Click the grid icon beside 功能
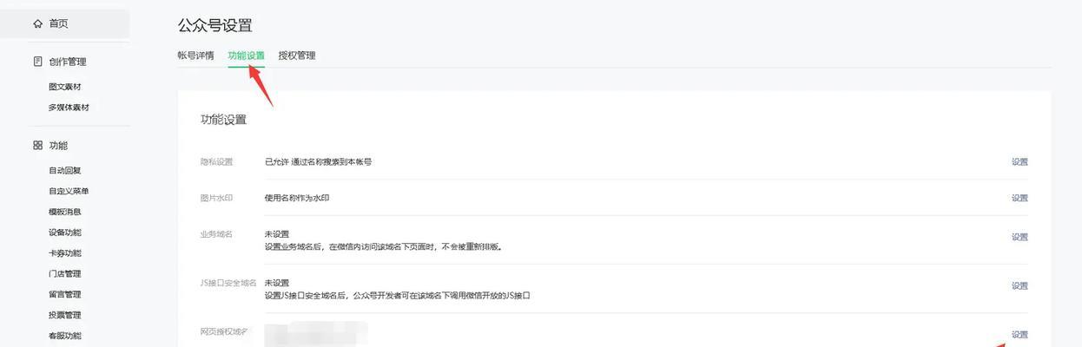The image size is (1082, 347). point(37,146)
